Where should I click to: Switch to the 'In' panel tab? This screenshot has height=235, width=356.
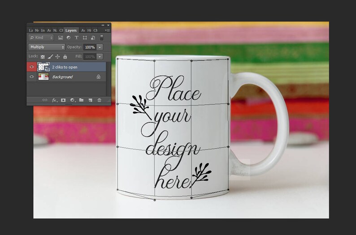tap(43, 30)
